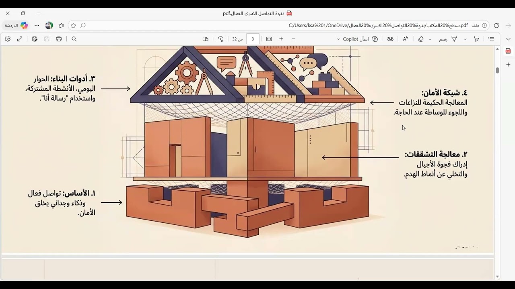
Task: Expand the Ask Copilot dropdown arrow
Action: click(x=338, y=39)
